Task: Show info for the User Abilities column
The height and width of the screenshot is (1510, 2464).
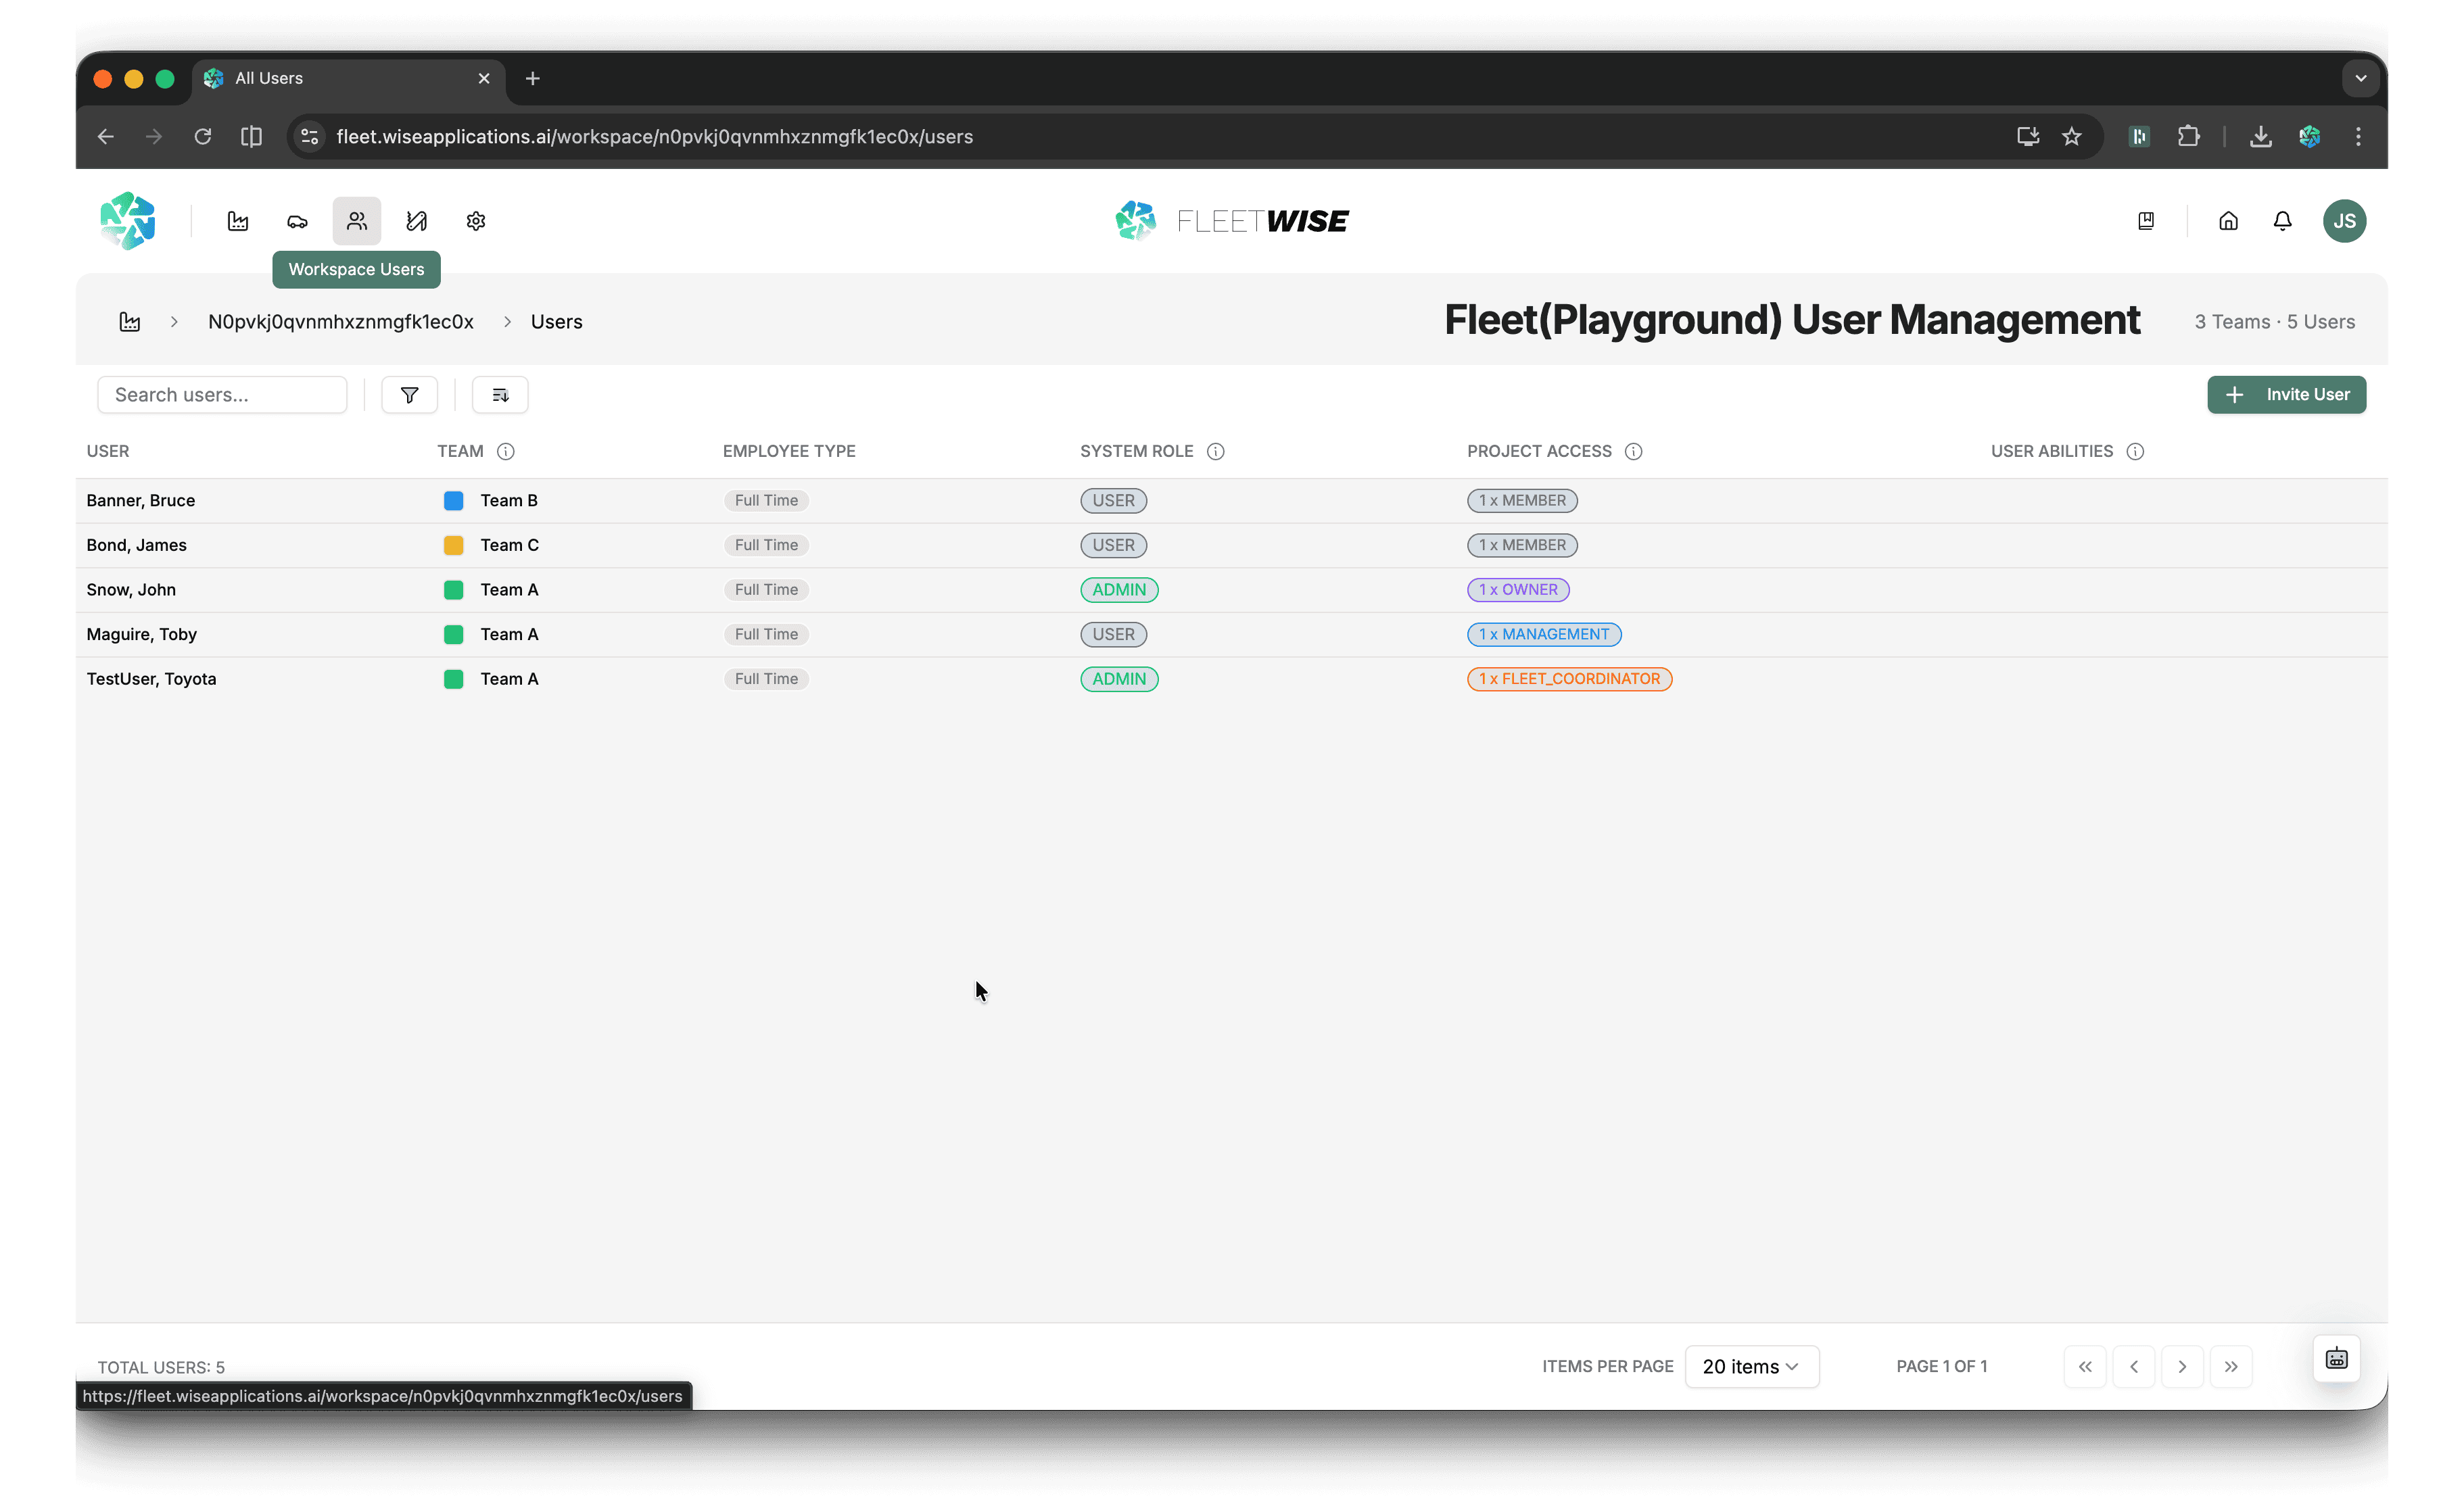Action: tap(2135, 452)
